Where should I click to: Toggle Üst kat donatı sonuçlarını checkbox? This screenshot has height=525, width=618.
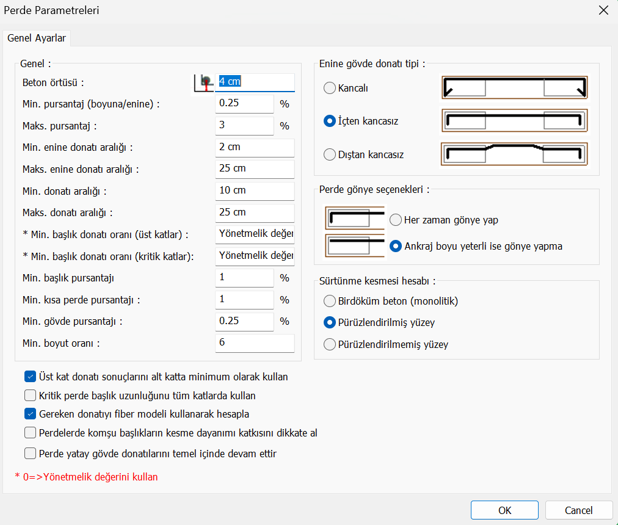click(31, 377)
